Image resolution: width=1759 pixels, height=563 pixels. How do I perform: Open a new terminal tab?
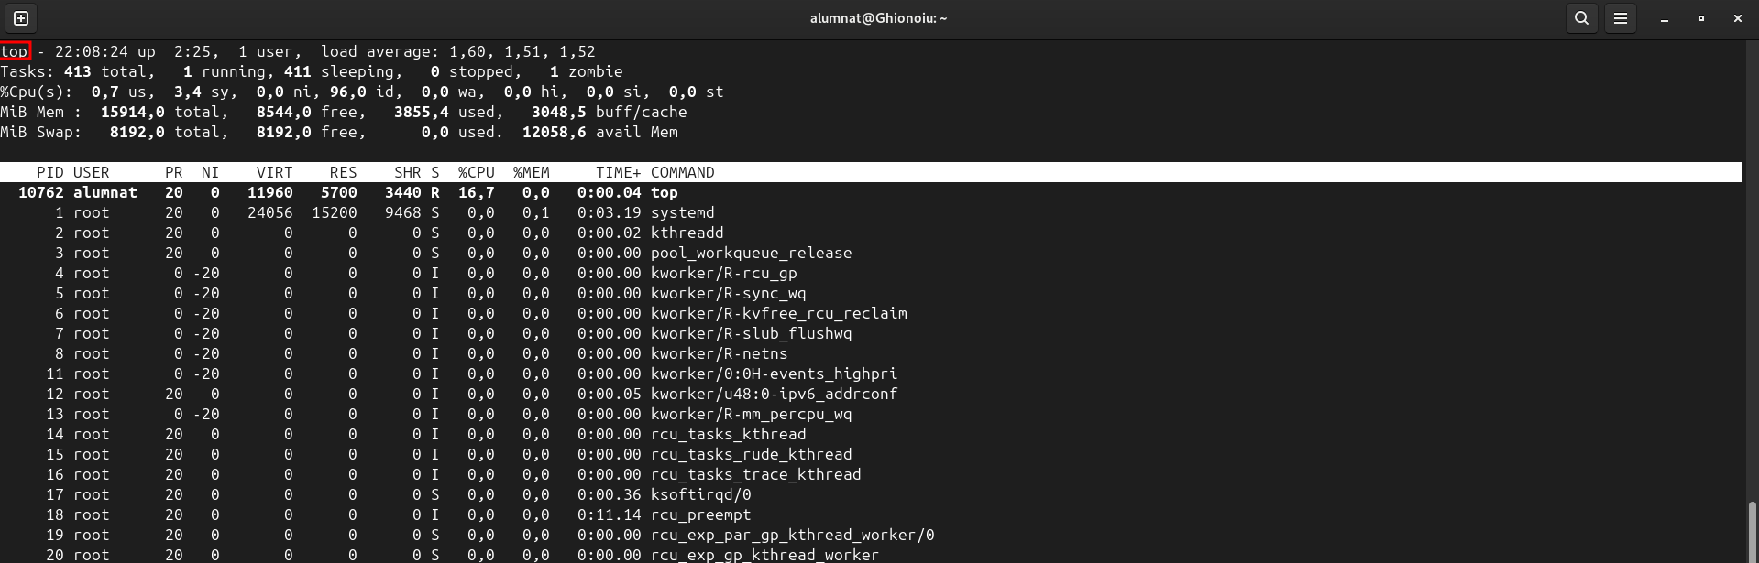(21, 18)
